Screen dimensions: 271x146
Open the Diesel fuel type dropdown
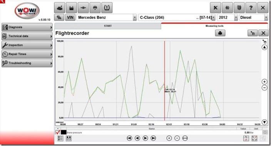tap(266, 17)
